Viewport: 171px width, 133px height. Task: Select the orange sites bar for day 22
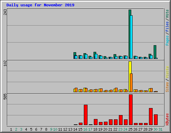116,90
